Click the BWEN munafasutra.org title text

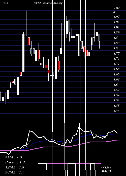48,3
